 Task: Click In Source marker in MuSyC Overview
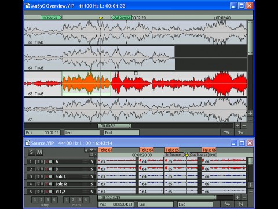tap(51, 17)
